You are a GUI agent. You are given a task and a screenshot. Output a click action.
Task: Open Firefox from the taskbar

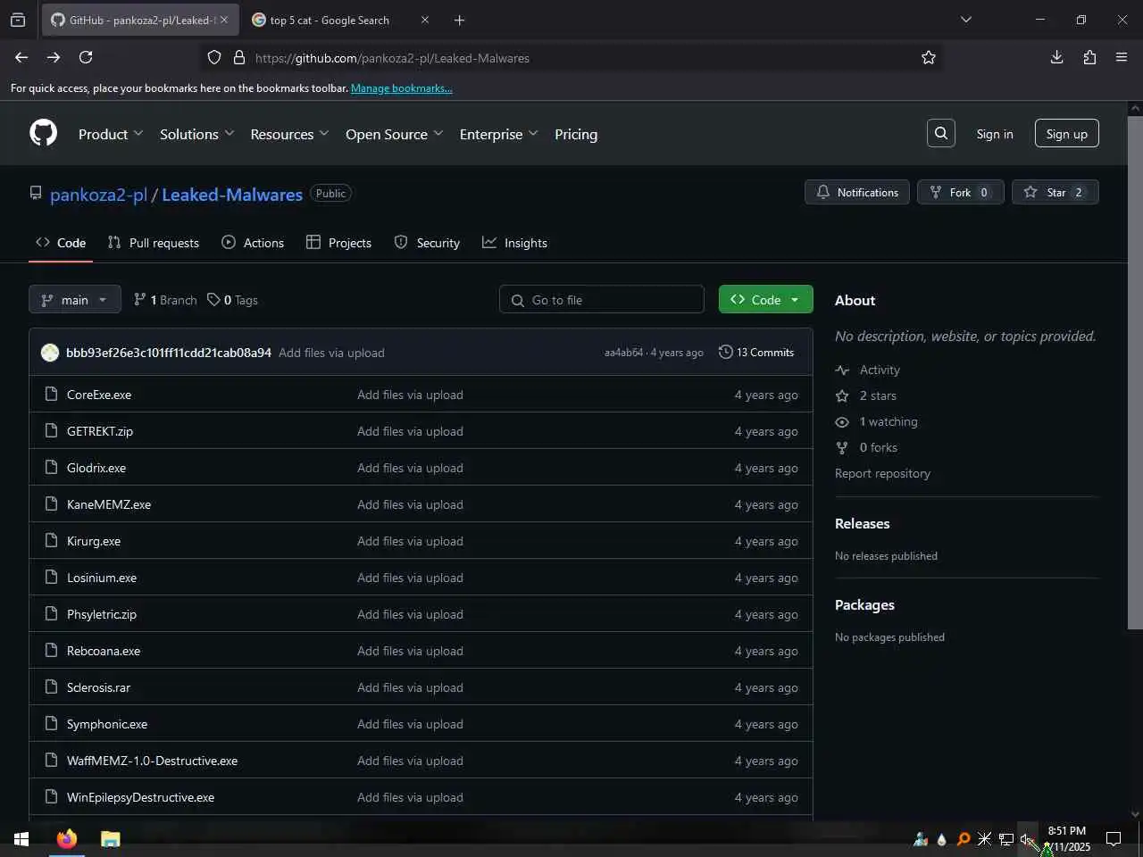point(67,838)
